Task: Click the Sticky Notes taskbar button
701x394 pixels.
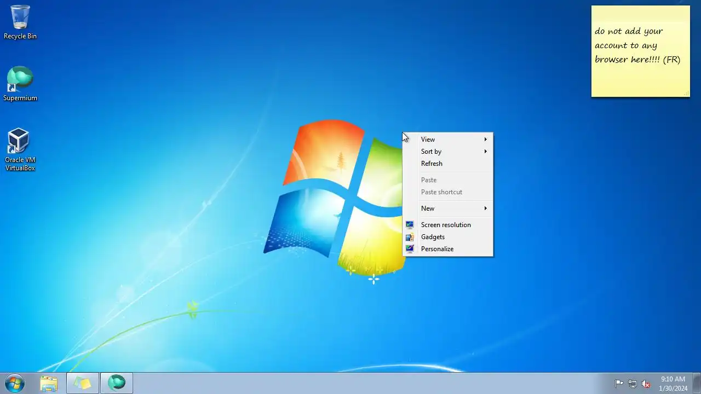Action: pyautogui.click(x=83, y=384)
